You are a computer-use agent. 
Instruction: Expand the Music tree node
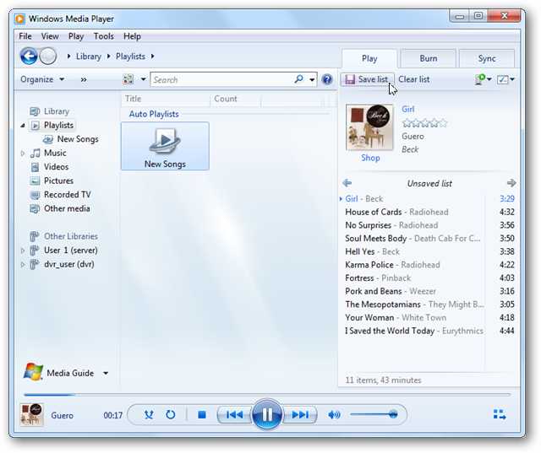[x=23, y=154]
